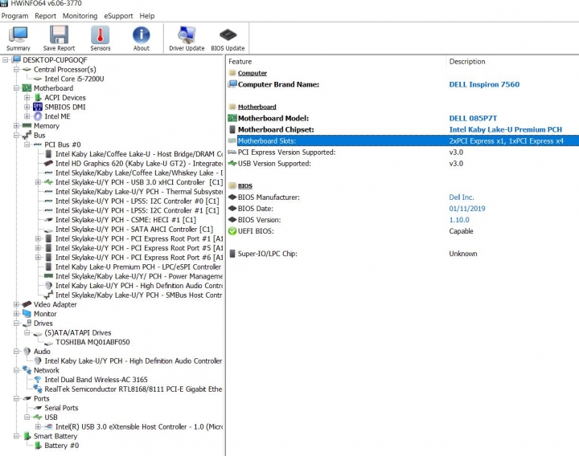Click the Audio speaker tree icon
The height and width of the screenshot is (456, 579).
(27, 352)
